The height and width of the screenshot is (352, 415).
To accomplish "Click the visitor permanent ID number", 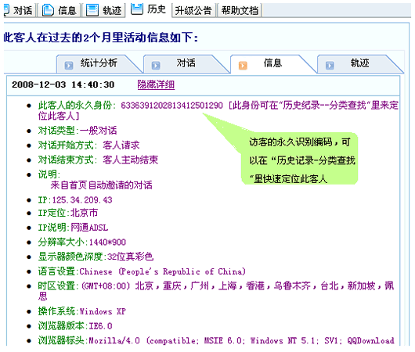I will (x=171, y=106).
